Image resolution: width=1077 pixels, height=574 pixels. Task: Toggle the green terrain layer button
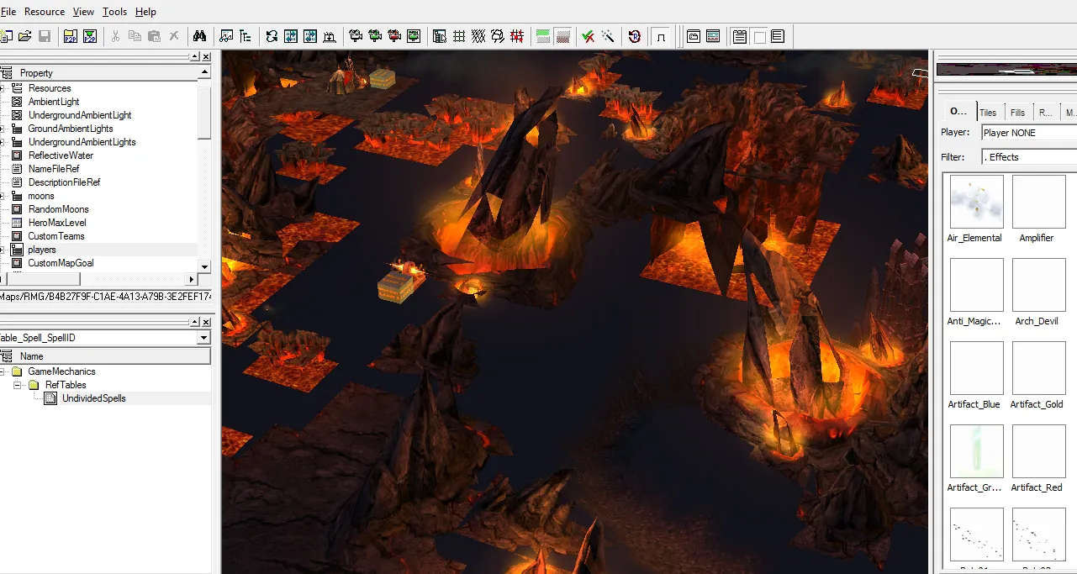click(x=543, y=36)
